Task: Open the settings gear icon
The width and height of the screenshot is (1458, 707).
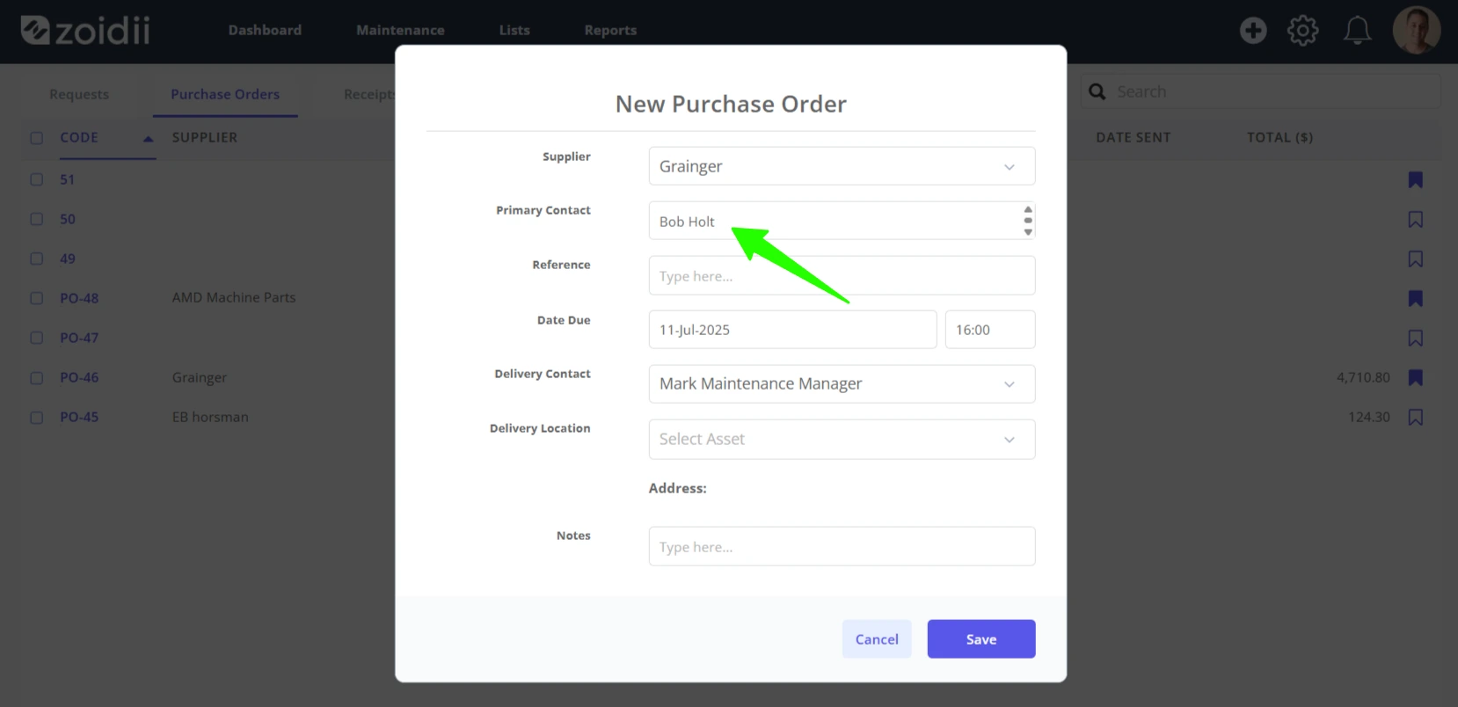Action: [x=1302, y=31]
